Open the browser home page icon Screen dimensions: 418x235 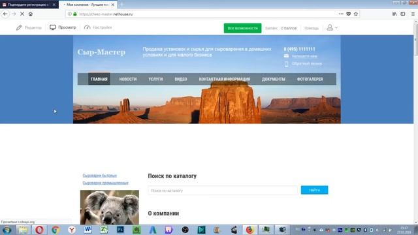click(x=31, y=14)
